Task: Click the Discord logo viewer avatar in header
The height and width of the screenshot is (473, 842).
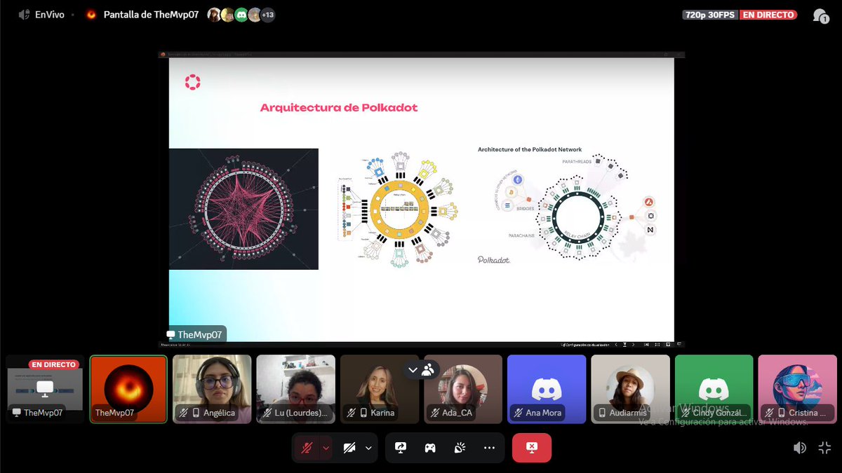Action: (241, 15)
